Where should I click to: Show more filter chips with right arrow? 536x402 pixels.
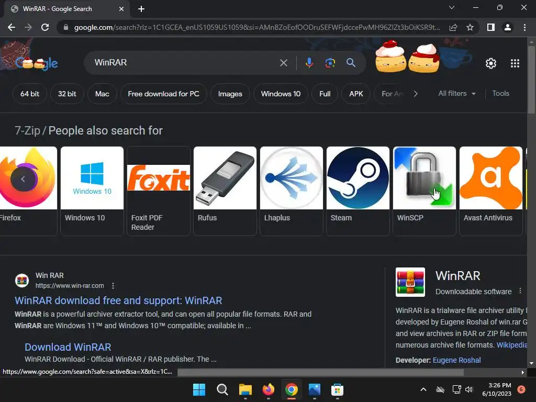(x=415, y=94)
